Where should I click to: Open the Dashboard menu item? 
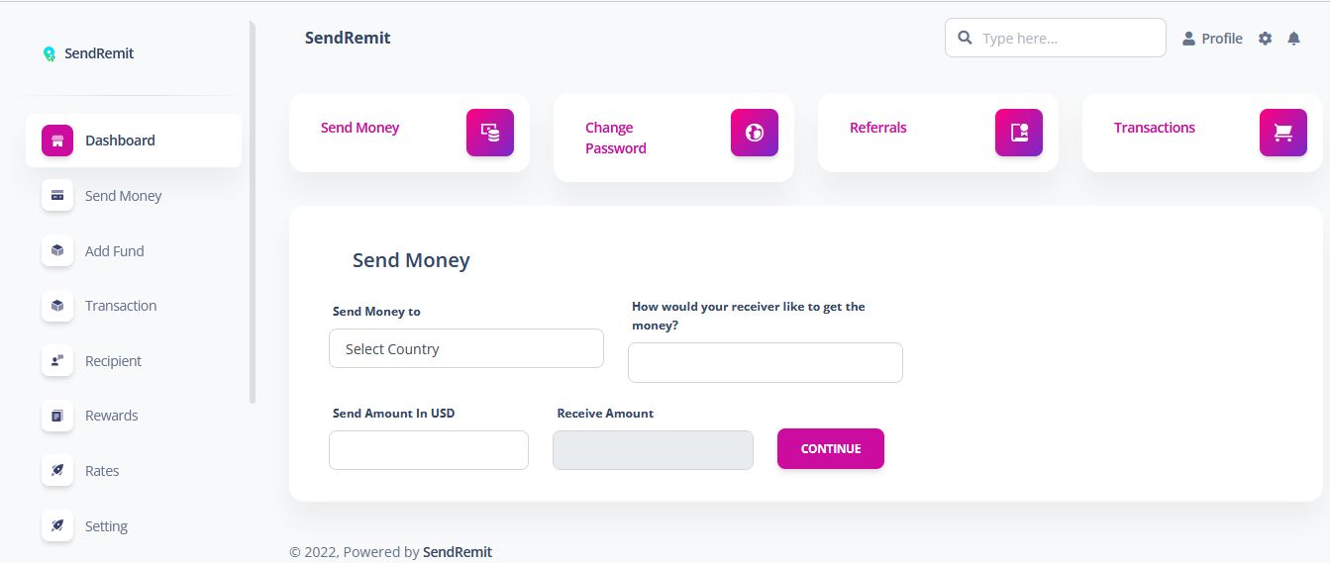(x=120, y=141)
